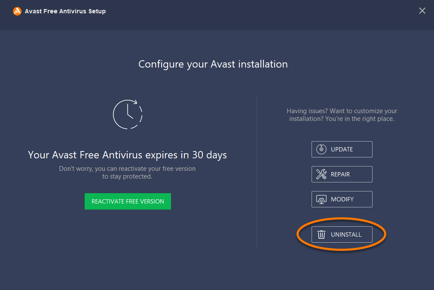Click the 'Configure your Avast installation' heading

click(x=213, y=64)
